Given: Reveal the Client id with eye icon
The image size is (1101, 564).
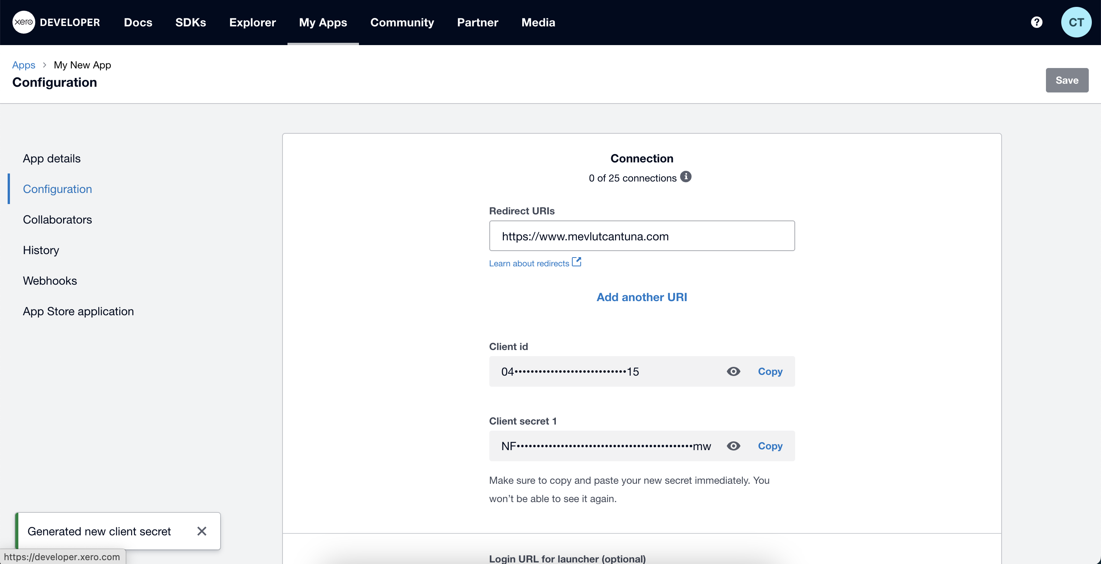Looking at the screenshot, I should pyautogui.click(x=734, y=371).
